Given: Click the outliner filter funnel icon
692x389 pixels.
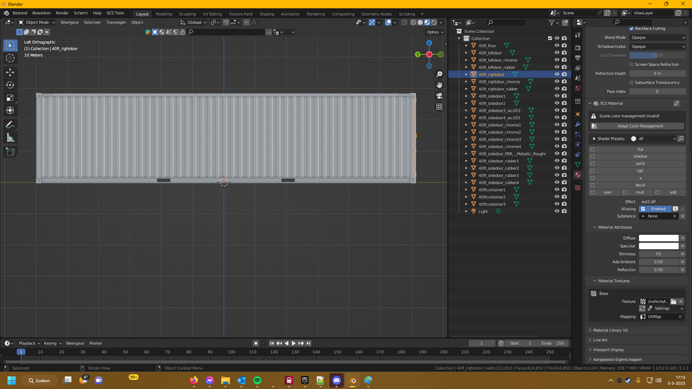Looking at the screenshot, I should [x=552, y=23].
